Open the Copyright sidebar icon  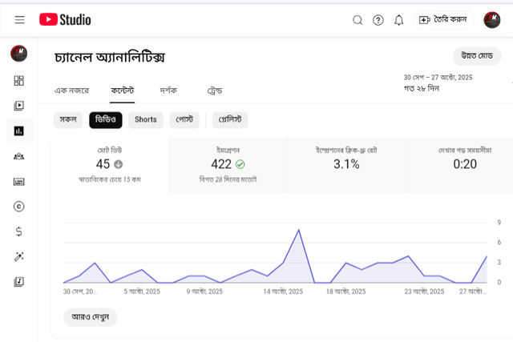point(19,206)
